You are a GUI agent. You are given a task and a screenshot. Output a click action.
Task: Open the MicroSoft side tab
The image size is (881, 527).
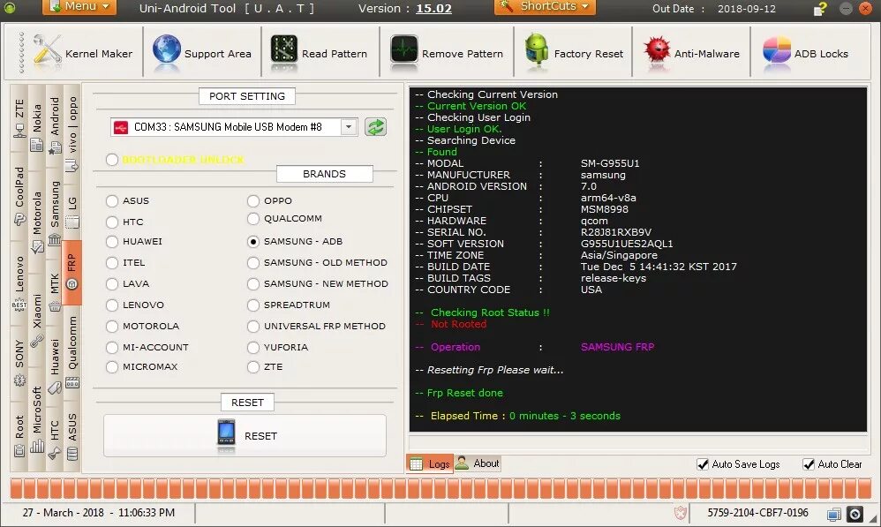(36, 419)
